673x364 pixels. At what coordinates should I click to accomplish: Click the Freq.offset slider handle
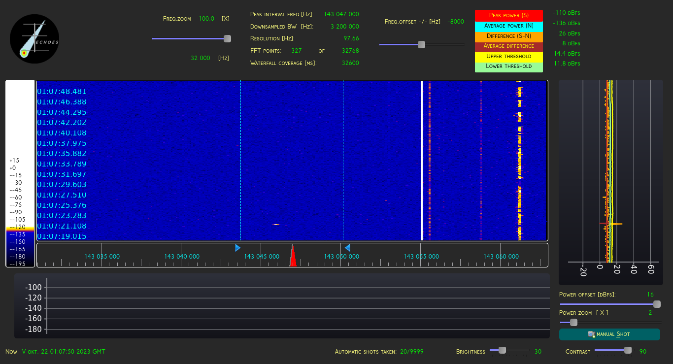421,44
